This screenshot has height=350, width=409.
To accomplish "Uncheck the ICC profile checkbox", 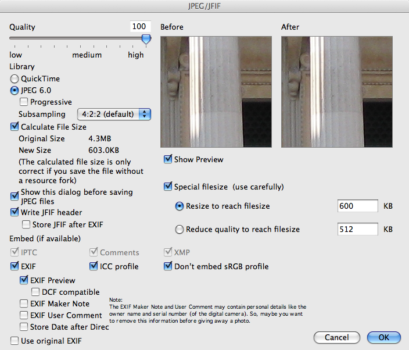I will click(94, 266).
